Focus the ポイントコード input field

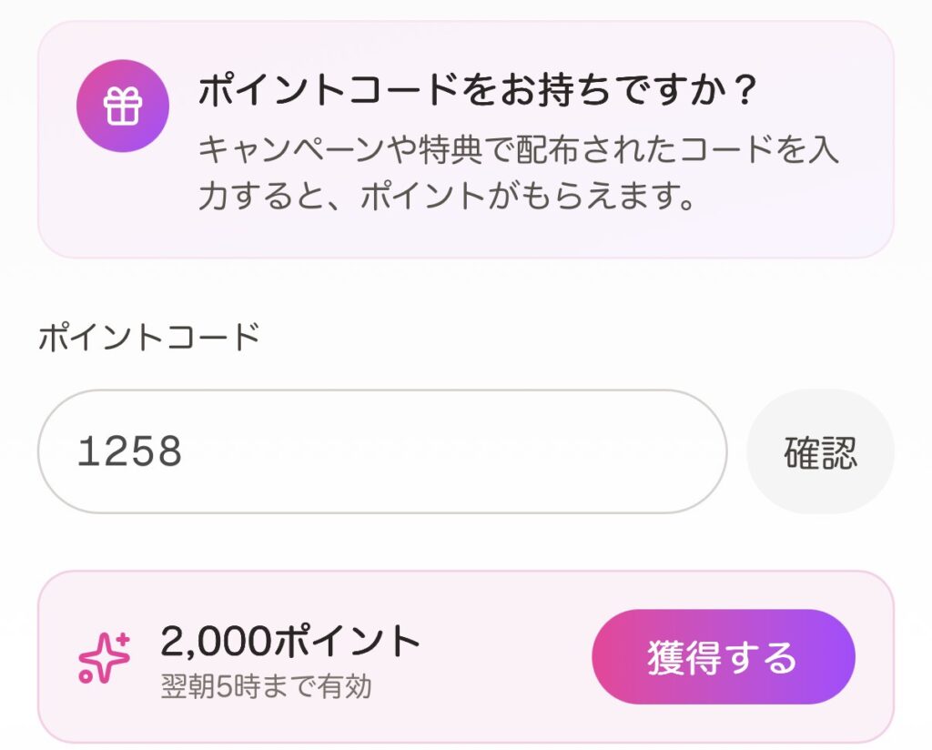coord(381,451)
